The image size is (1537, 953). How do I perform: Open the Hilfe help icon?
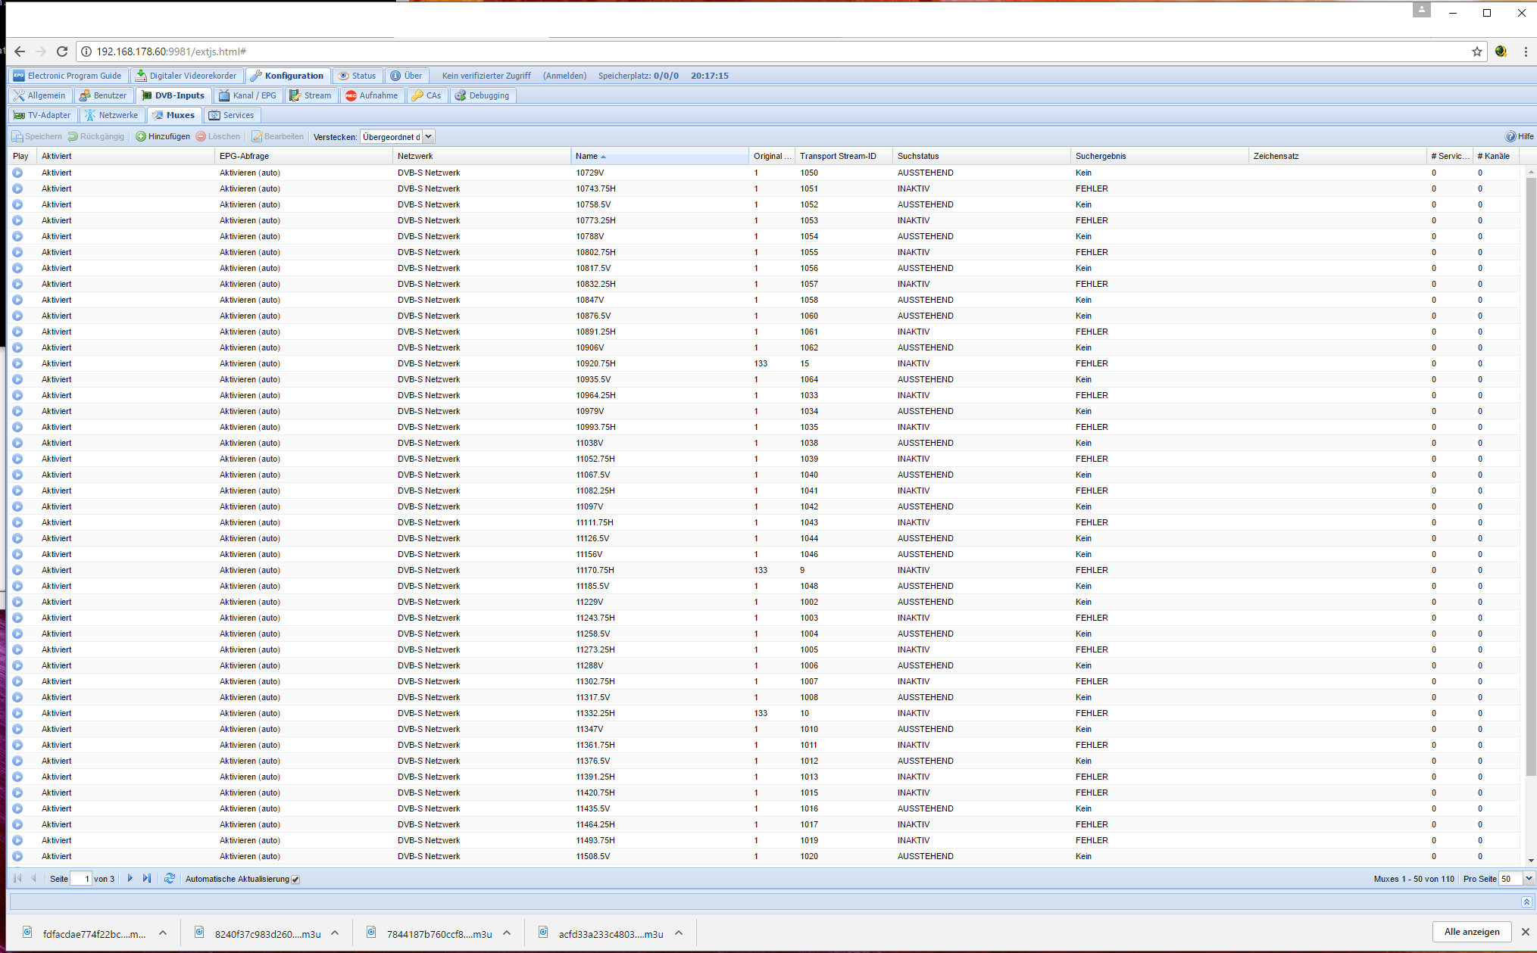click(1520, 136)
